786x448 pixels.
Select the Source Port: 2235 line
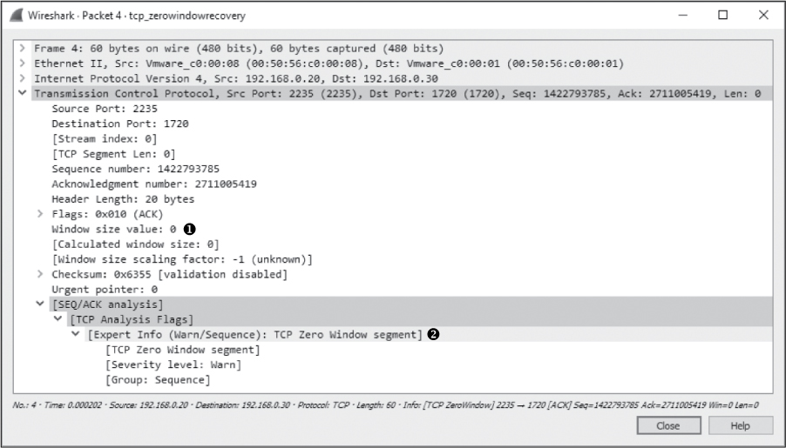(105, 109)
